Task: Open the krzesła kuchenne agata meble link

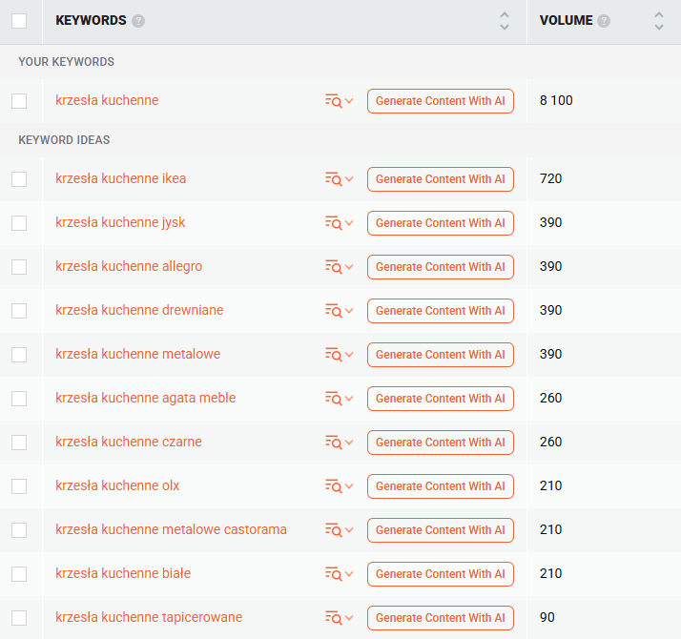Action: [x=146, y=399]
